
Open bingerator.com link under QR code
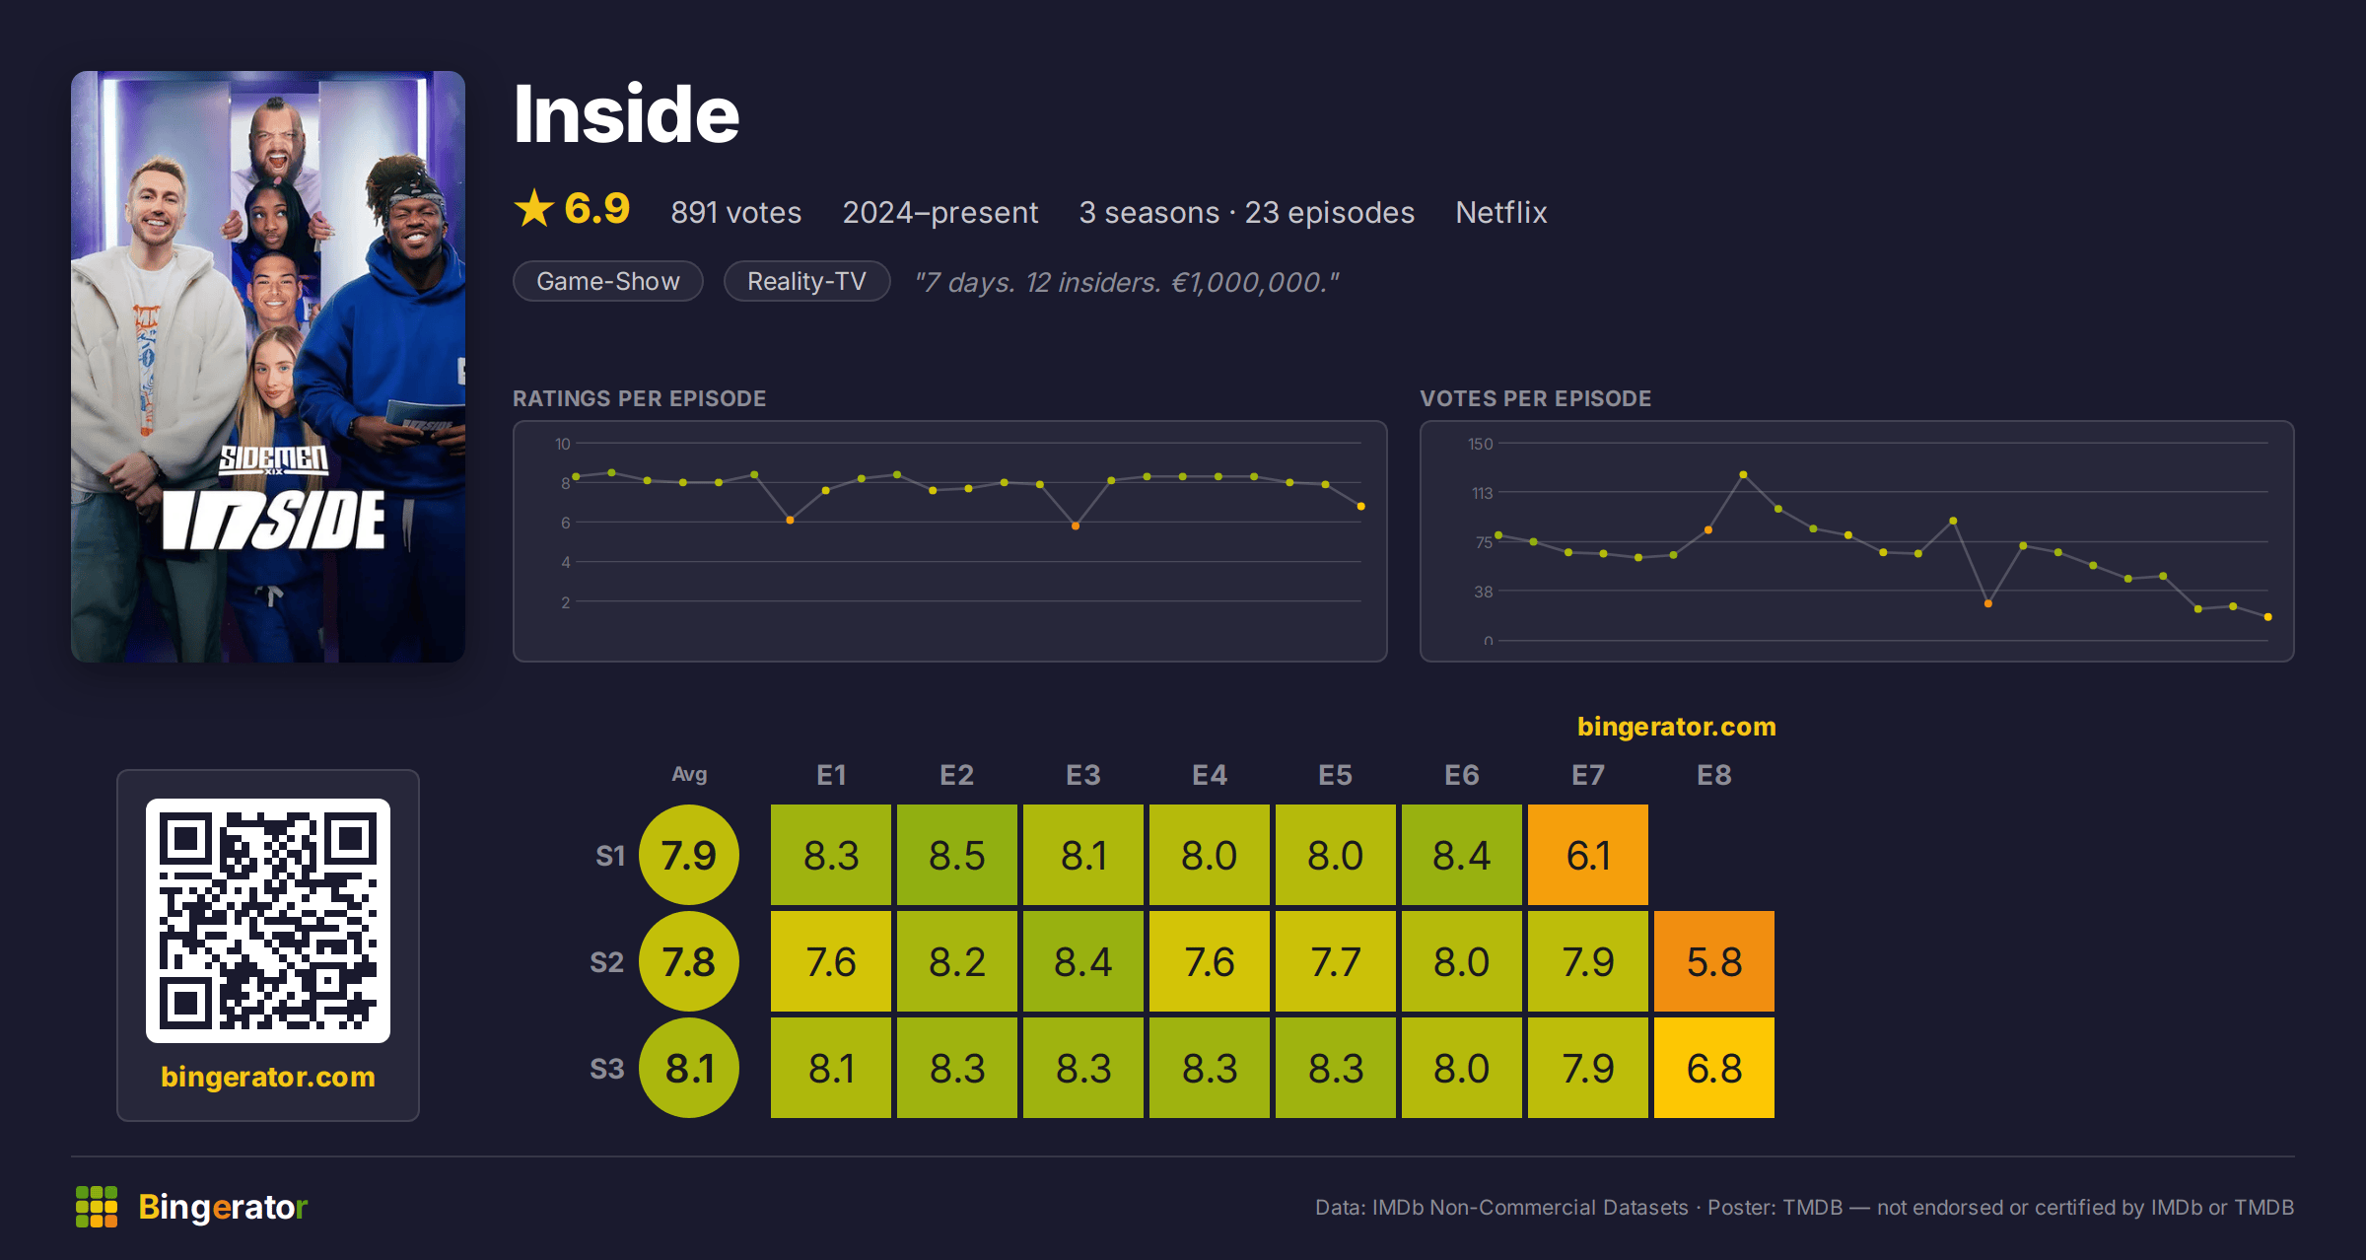268,1077
